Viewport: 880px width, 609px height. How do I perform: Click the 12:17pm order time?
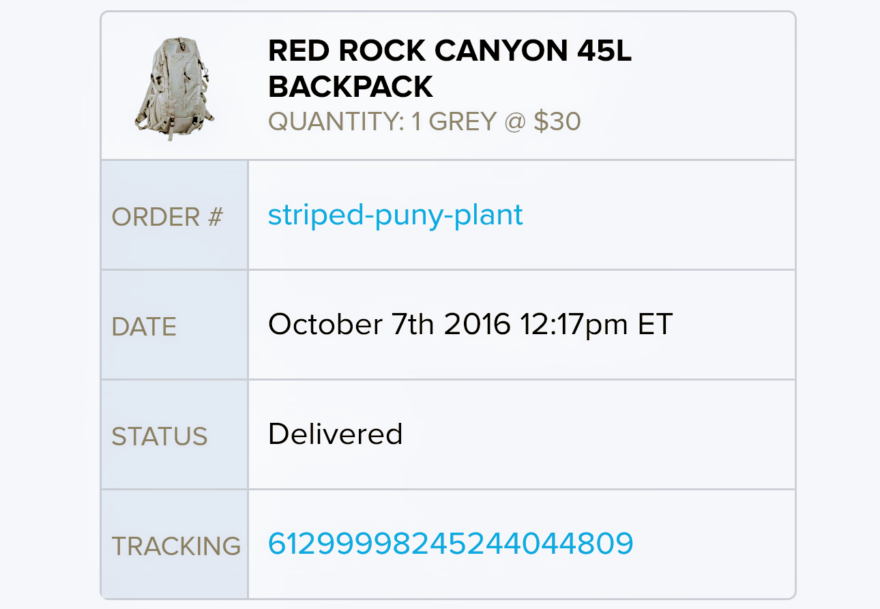click(572, 324)
